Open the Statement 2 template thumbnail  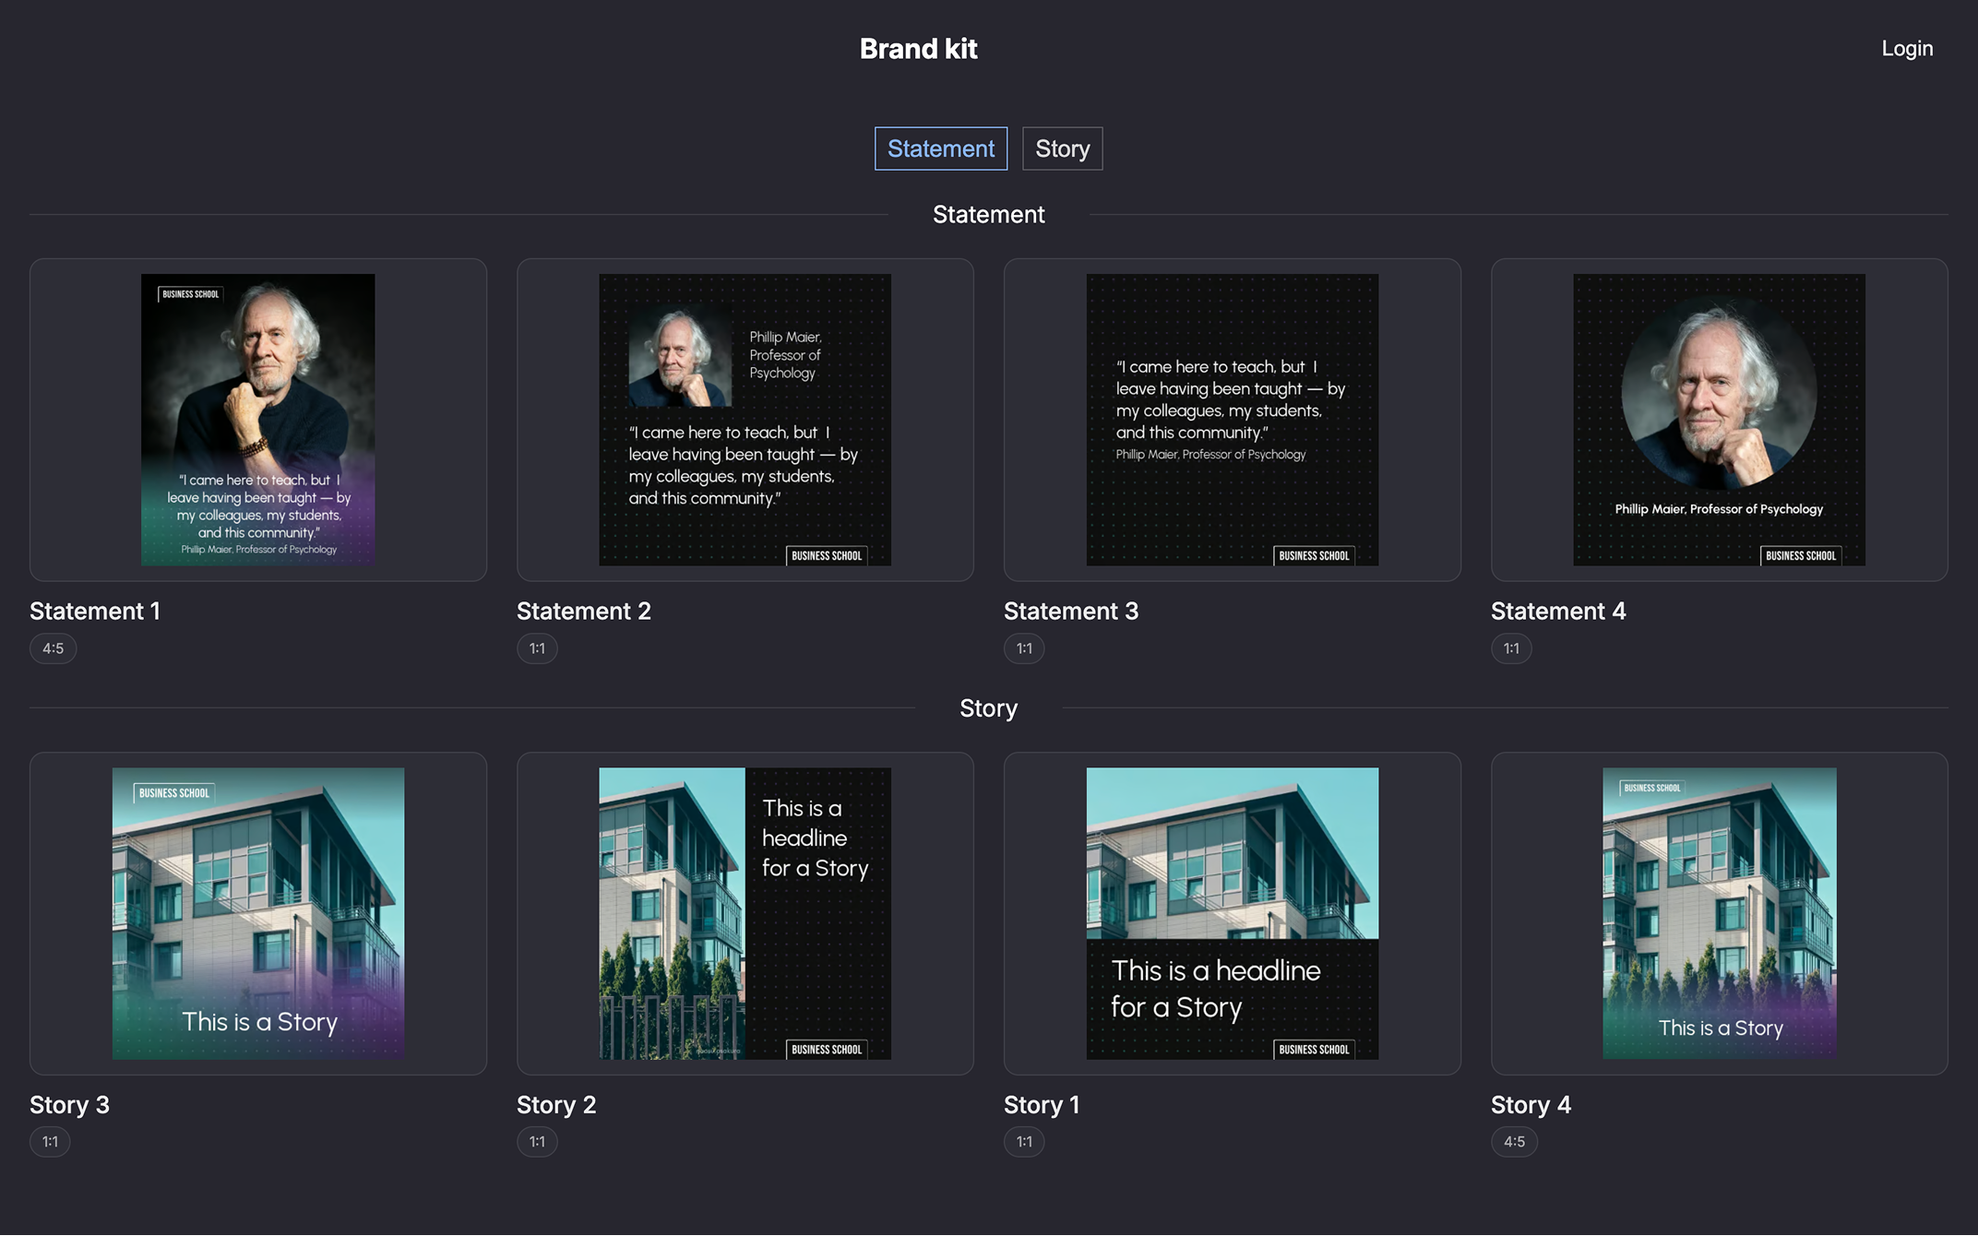[745, 420]
